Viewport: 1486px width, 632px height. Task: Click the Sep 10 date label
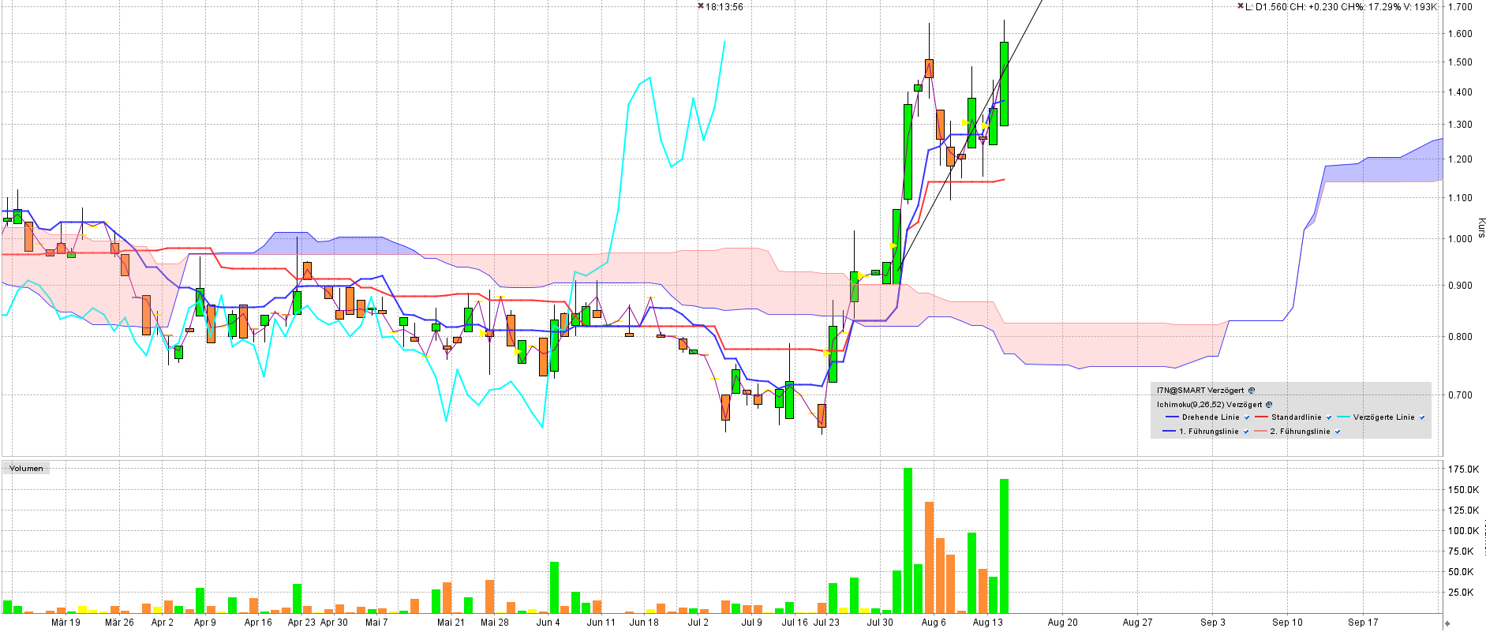click(x=1287, y=623)
